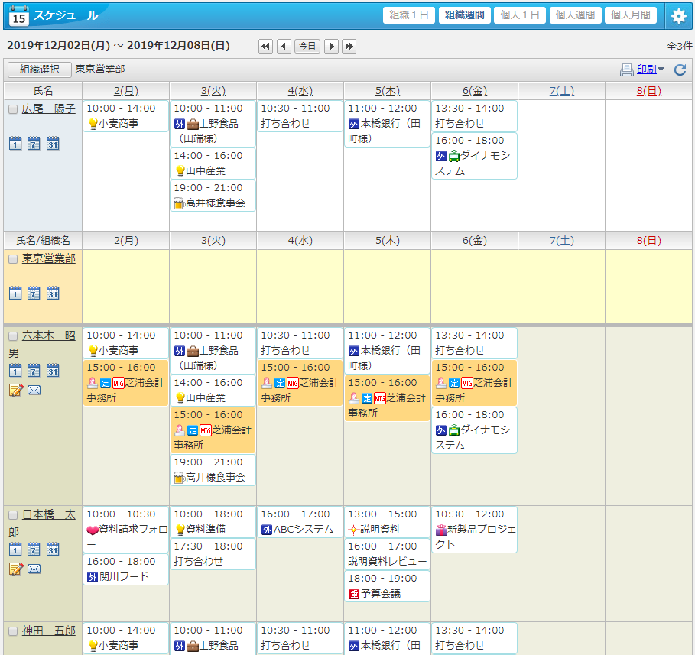Click the refresh icon beside the print link
The image size is (695, 655).
tap(680, 70)
